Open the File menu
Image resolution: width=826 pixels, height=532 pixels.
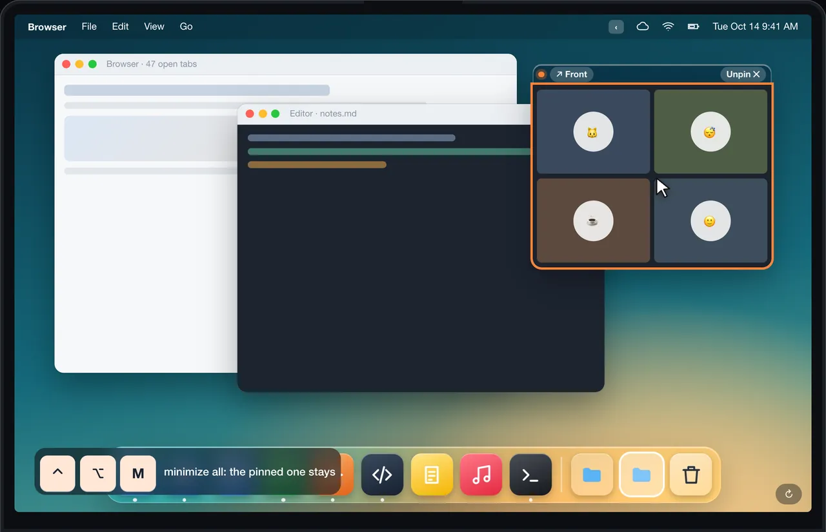[89, 26]
